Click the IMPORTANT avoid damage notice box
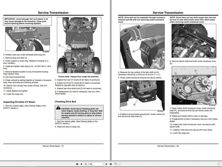 click(x=27, y=21)
